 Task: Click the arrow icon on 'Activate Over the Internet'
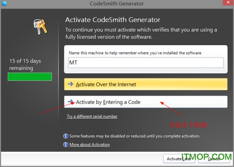tap(71, 84)
